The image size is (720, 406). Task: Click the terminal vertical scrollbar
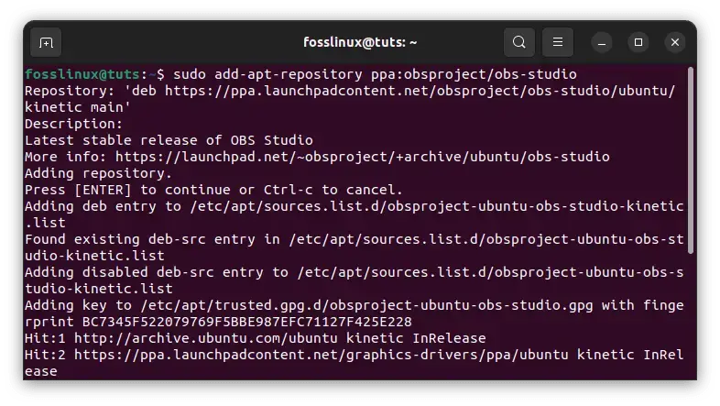(x=691, y=160)
